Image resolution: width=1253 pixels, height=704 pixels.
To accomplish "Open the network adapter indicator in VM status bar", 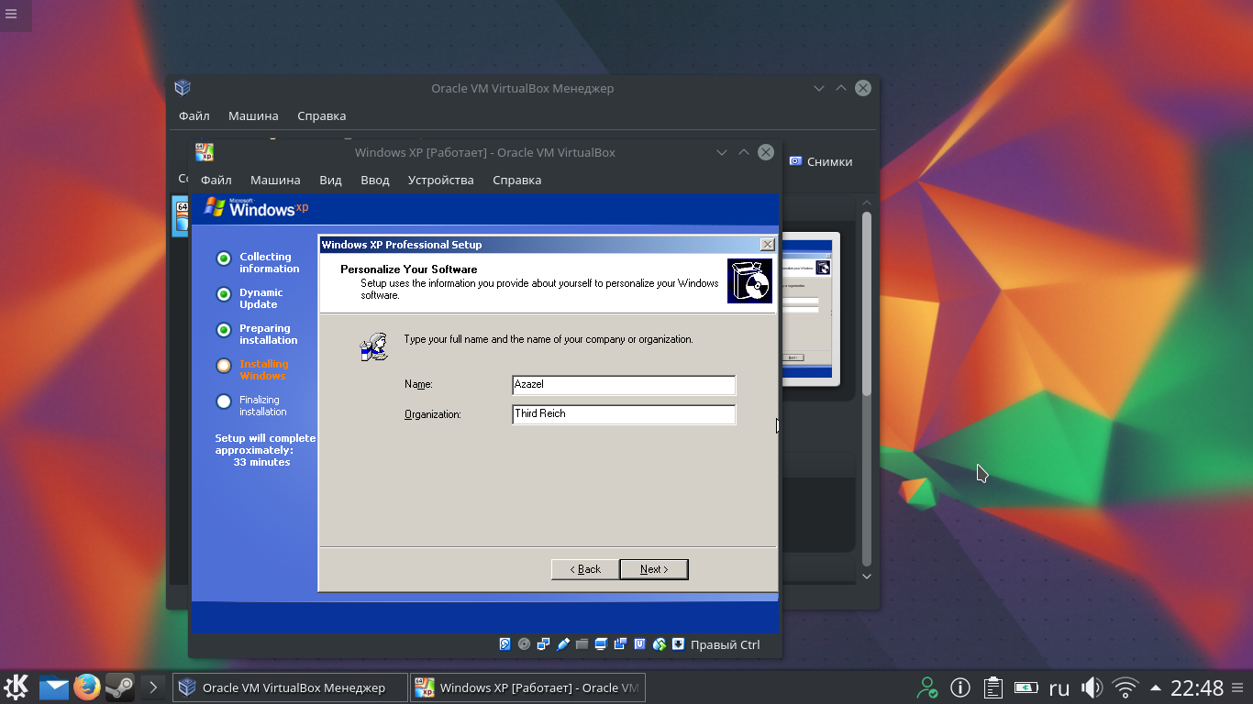I will [543, 644].
